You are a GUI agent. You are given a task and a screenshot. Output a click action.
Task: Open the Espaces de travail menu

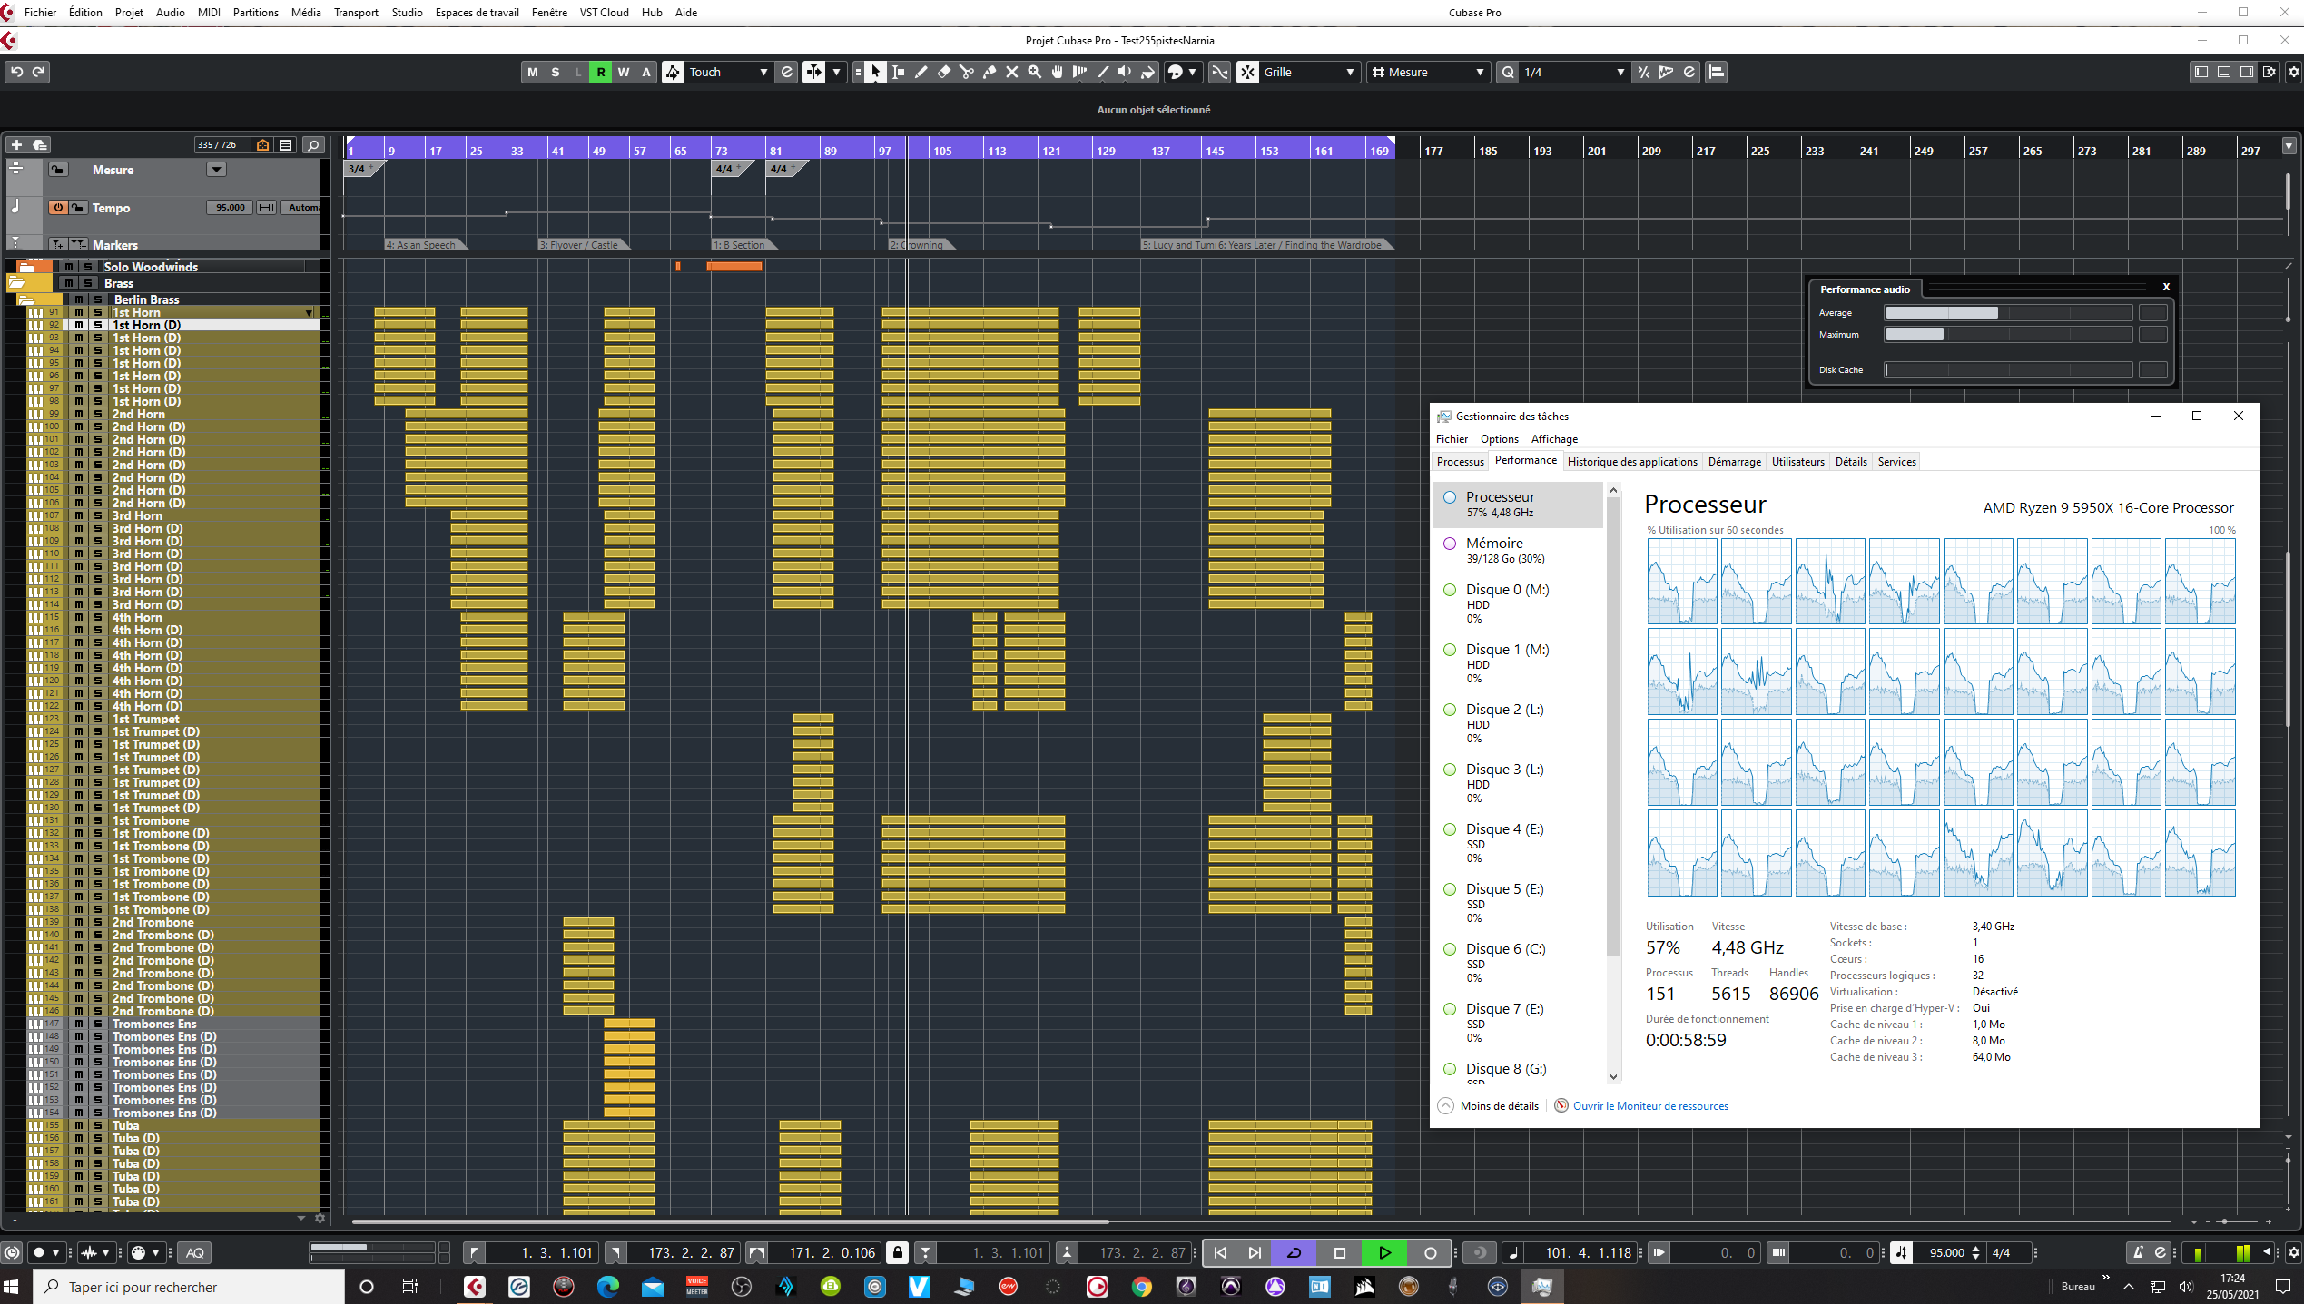[477, 12]
